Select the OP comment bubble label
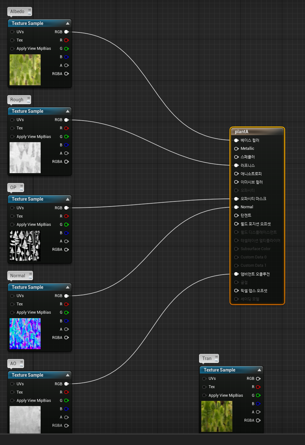Viewport: 305px width, 445px height. point(13,188)
